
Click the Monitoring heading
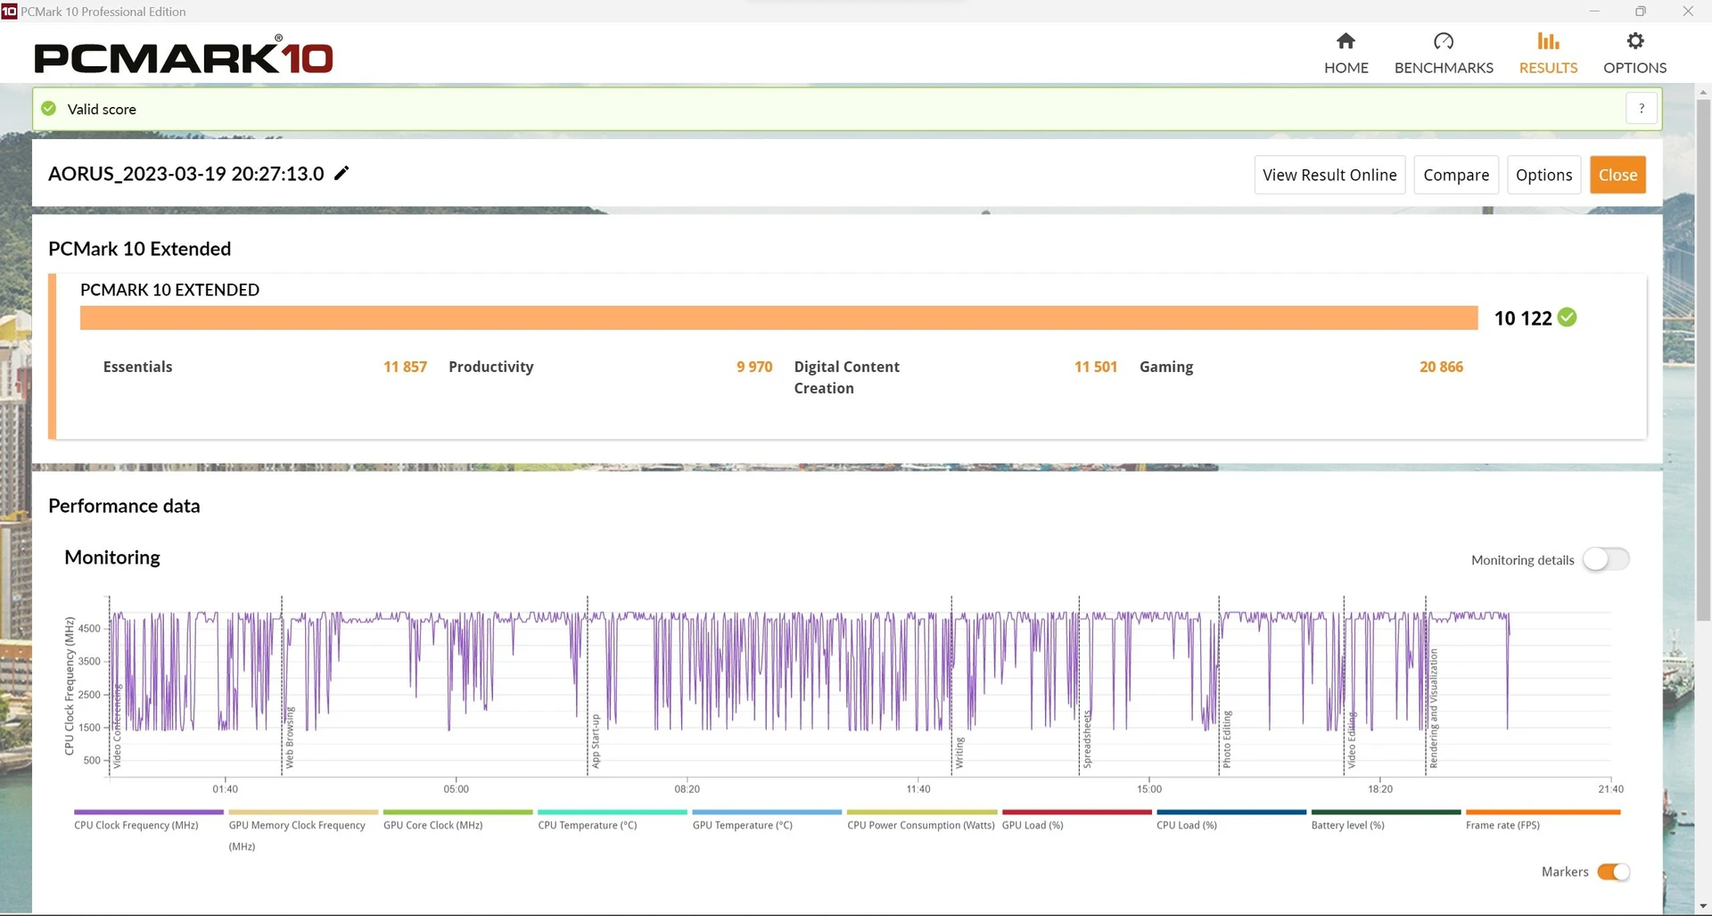(x=112, y=557)
